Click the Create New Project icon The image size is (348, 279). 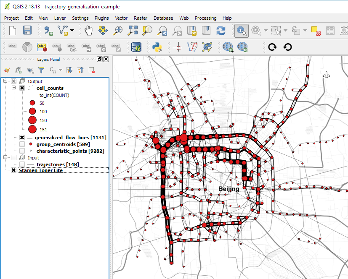coord(12,30)
